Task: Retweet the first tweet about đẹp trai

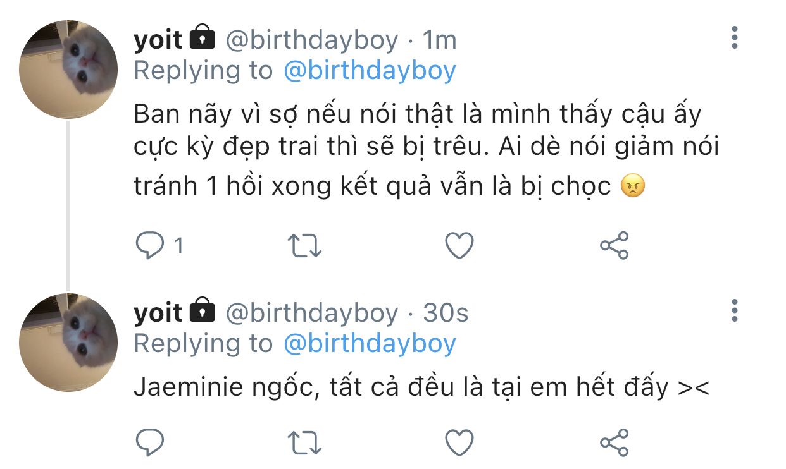Action: pyautogui.click(x=304, y=246)
